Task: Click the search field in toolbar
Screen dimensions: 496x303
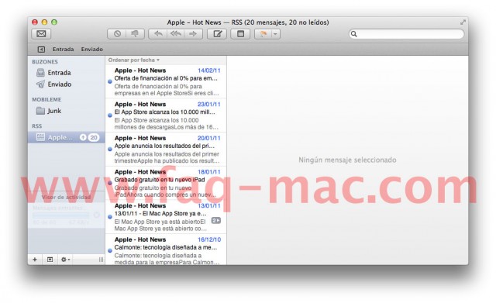Action: click(406, 34)
